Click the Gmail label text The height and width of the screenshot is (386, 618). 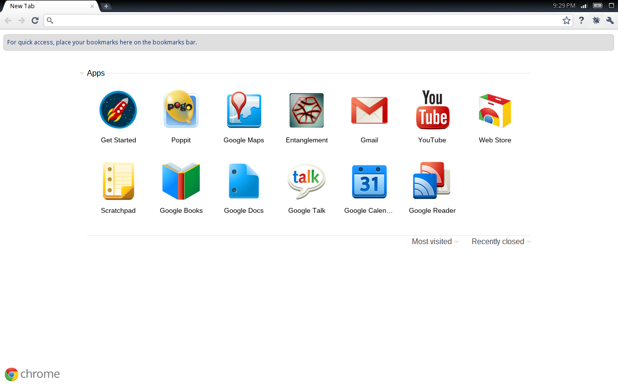[x=369, y=140]
